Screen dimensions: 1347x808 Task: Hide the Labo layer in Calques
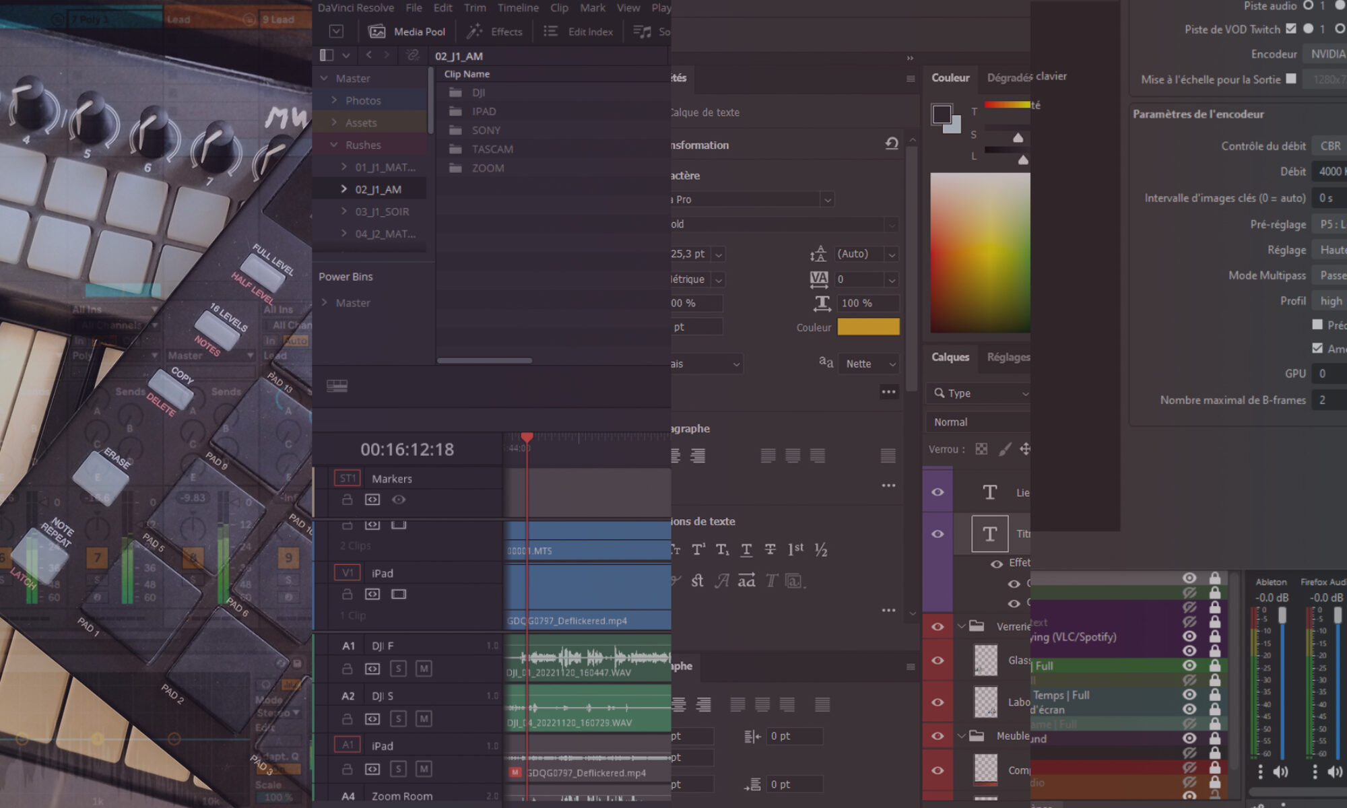coord(938,702)
